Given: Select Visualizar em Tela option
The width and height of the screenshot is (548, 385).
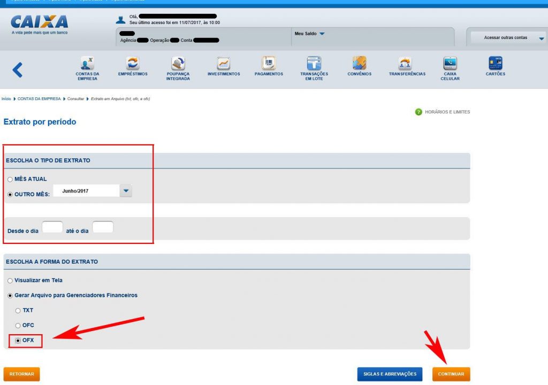Looking at the screenshot, I should click(10, 280).
